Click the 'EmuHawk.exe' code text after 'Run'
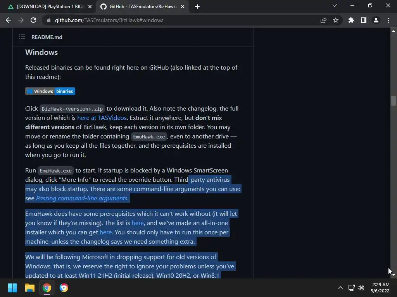This screenshot has height=297, width=397. click(x=56, y=171)
